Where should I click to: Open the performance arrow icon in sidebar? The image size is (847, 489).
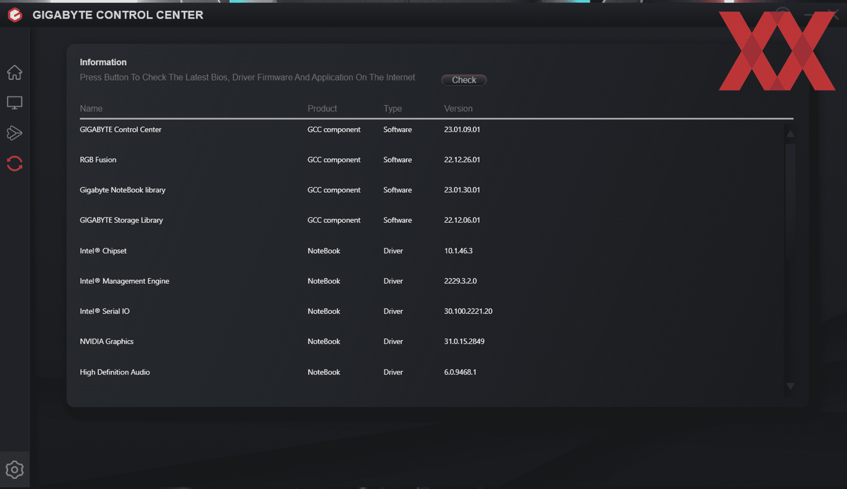click(x=15, y=133)
